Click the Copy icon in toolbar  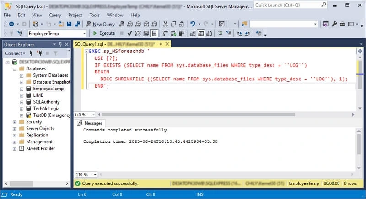coord(173,24)
